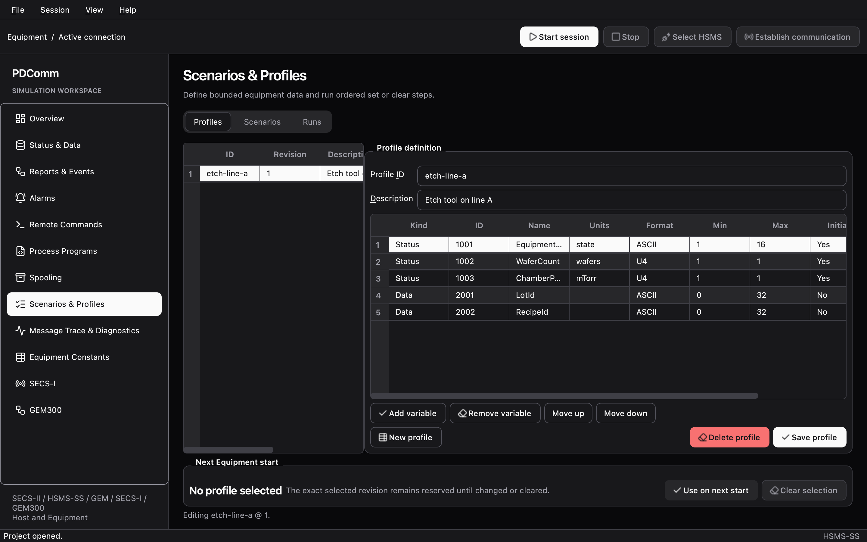Click the Stop button
This screenshot has width=867, height=542.
626,37
